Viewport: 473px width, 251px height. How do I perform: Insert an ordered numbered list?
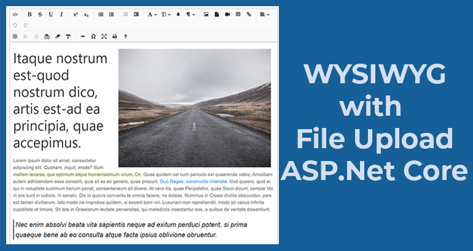point(111,15)
